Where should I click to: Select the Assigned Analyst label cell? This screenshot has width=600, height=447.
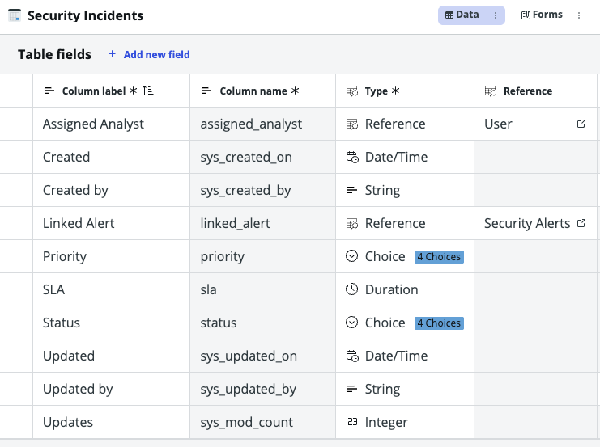coord(112,124)
